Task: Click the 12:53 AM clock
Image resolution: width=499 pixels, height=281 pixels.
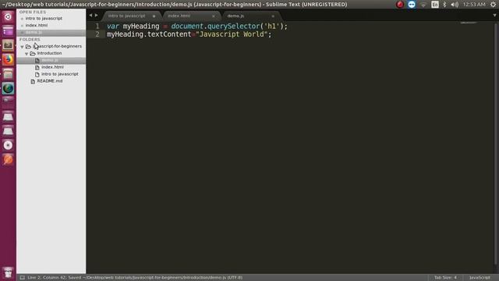Action: (474, 5)
